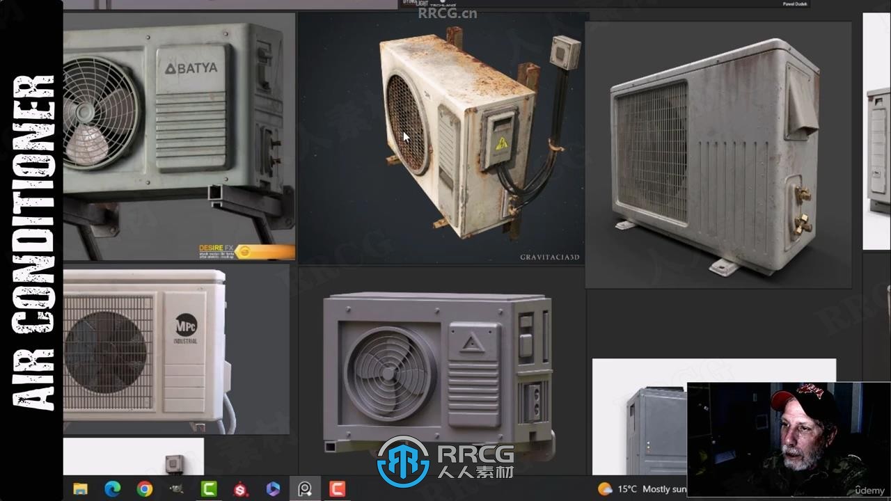Image resolution: width=891 pixels, height=501 pixels.
Task: Open the green Camtasia taskbar icon
Action: [209, 489]
